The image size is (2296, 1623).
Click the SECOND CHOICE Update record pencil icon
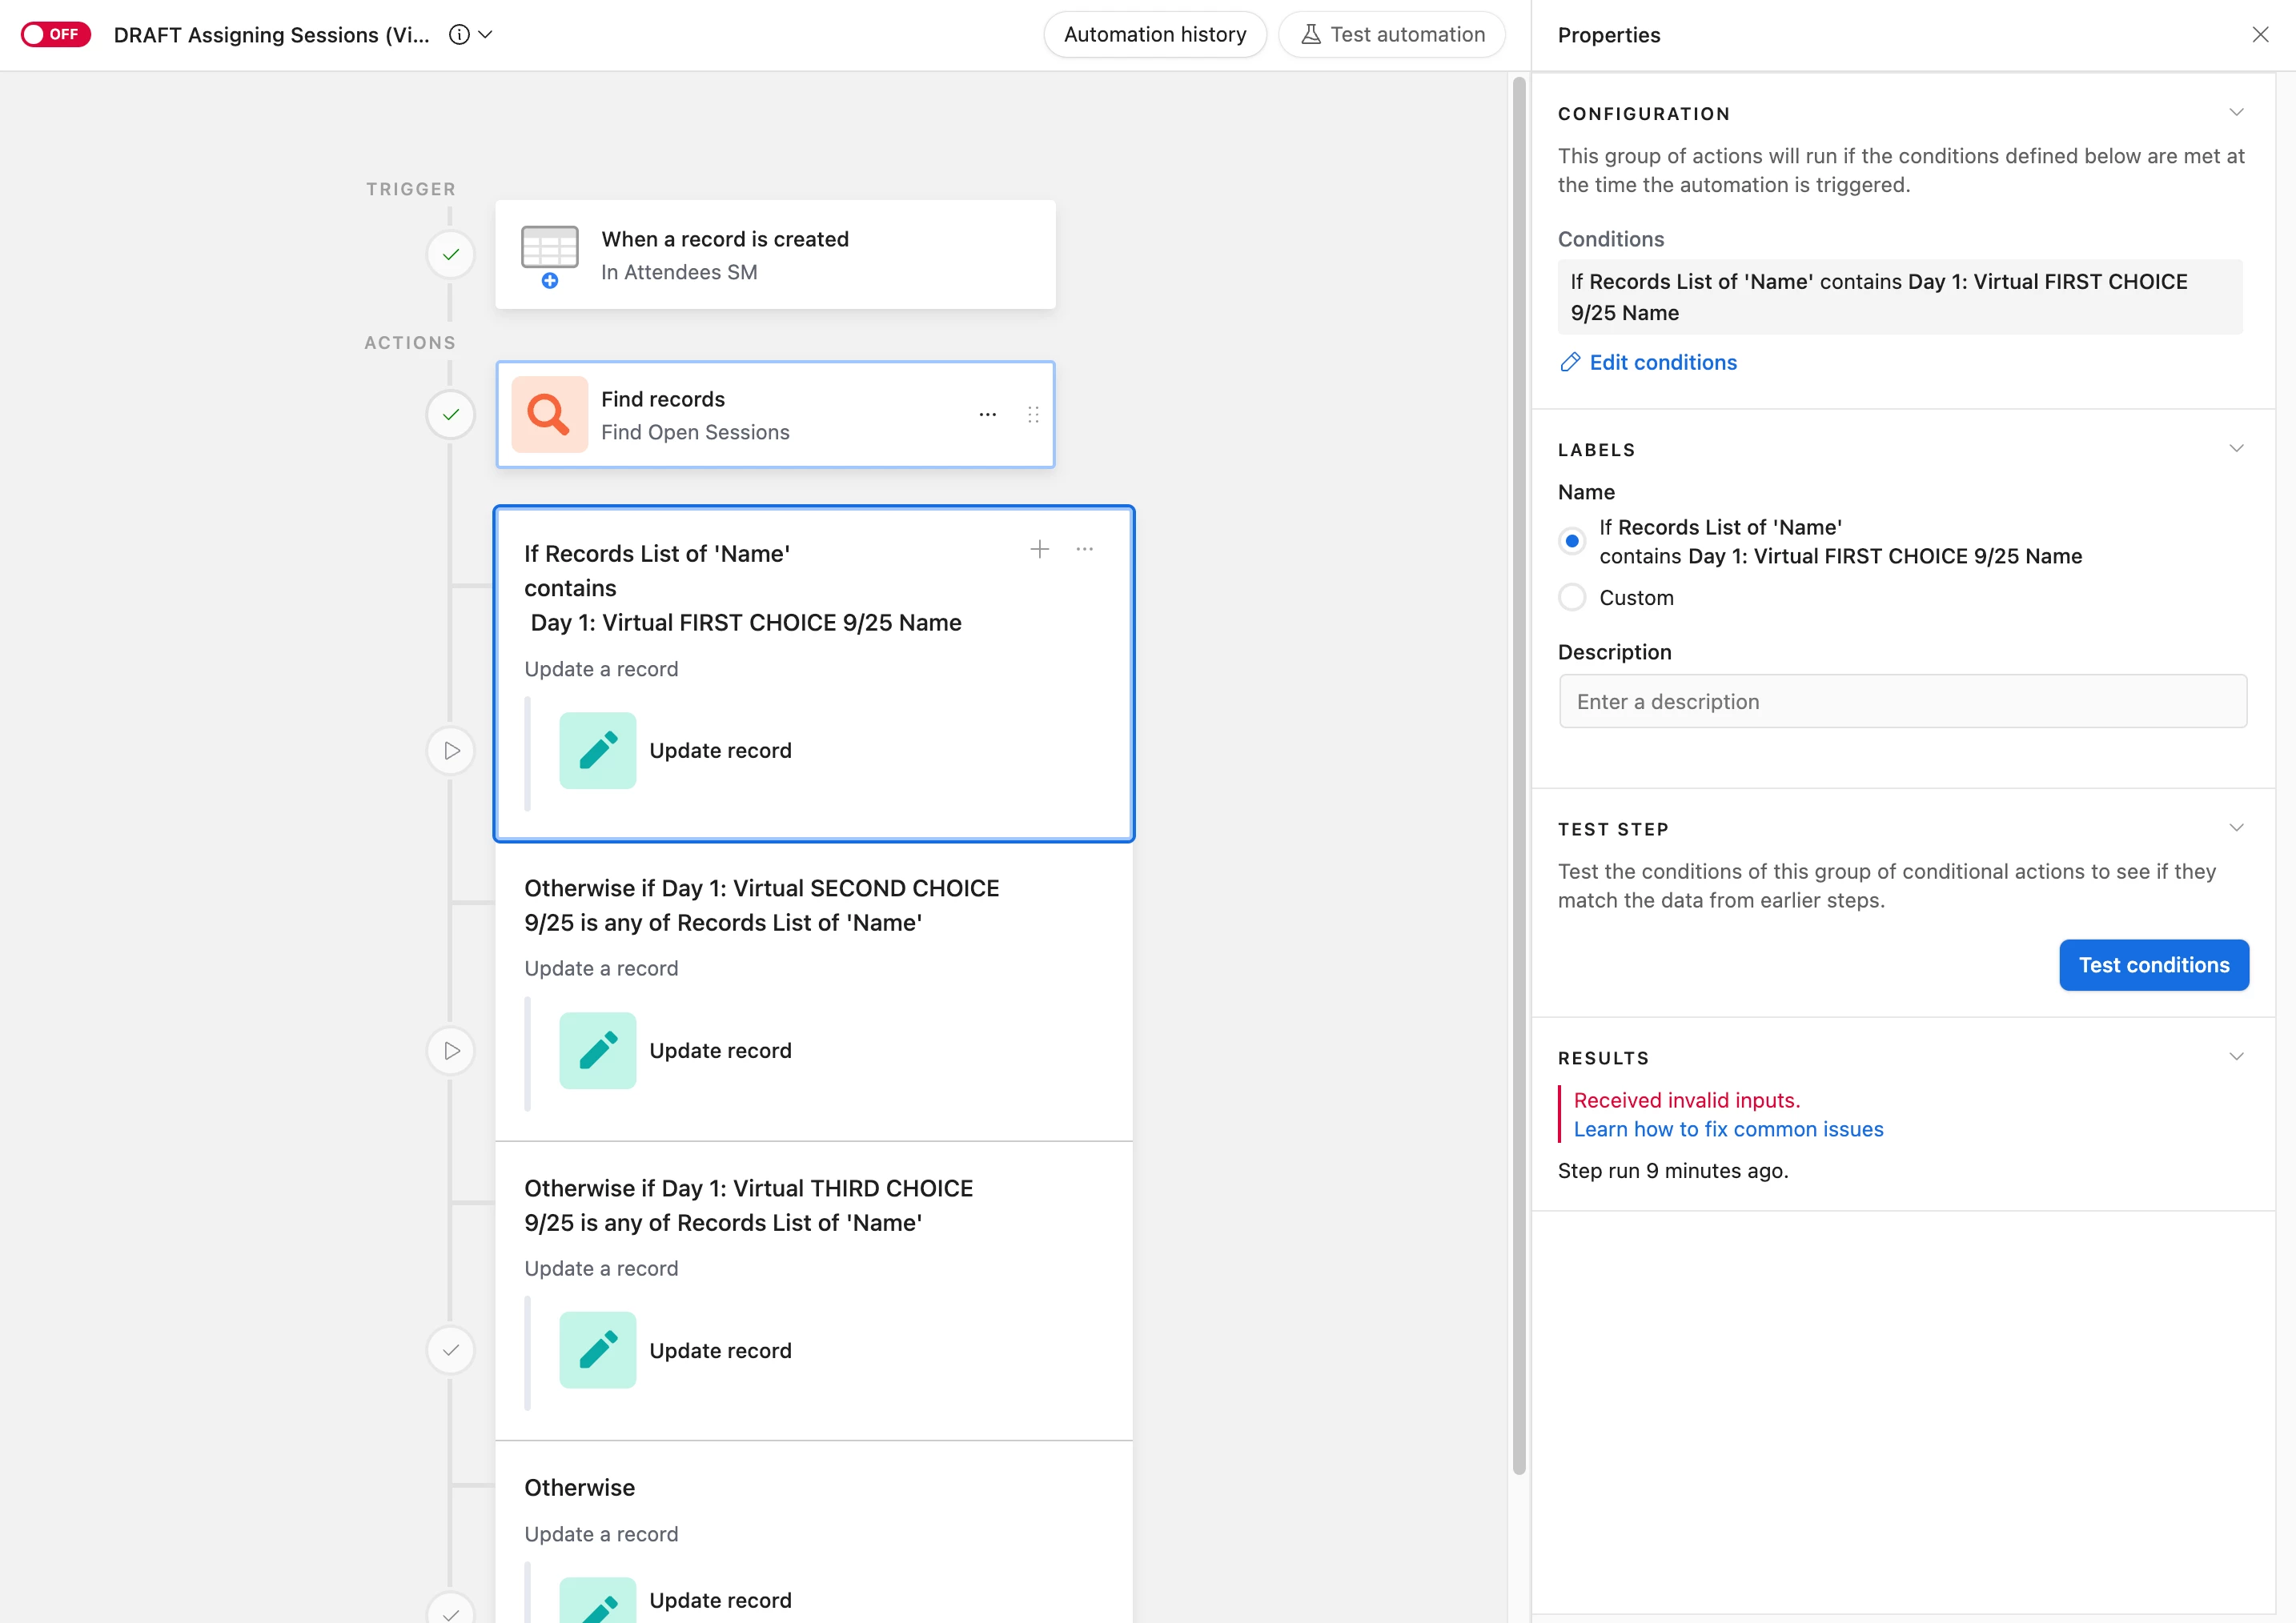click(597, 1050)
